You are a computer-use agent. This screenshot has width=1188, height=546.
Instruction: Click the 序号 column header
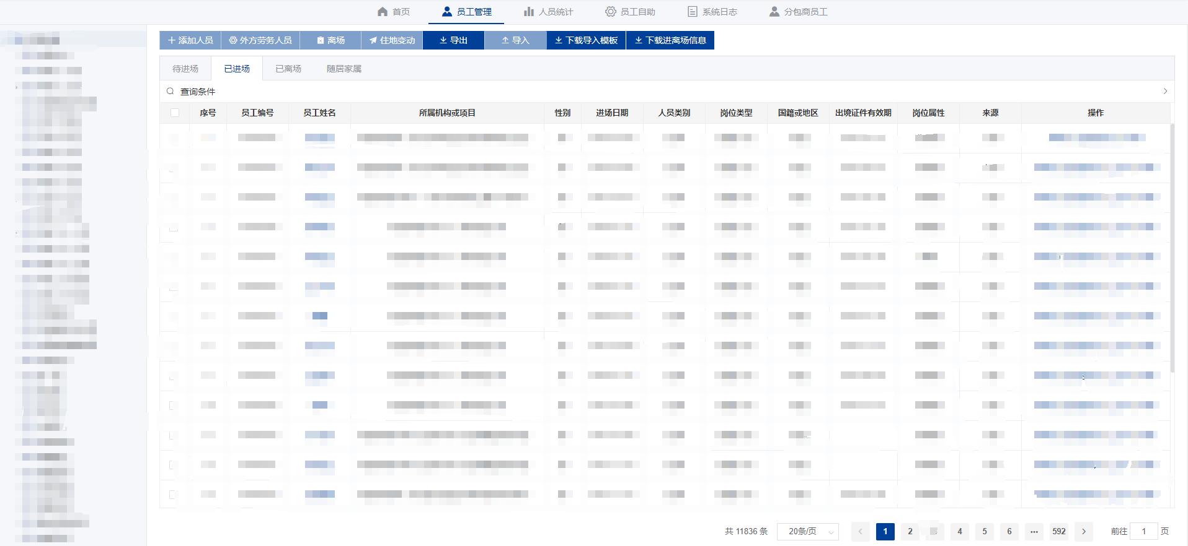tap(208, 113)
